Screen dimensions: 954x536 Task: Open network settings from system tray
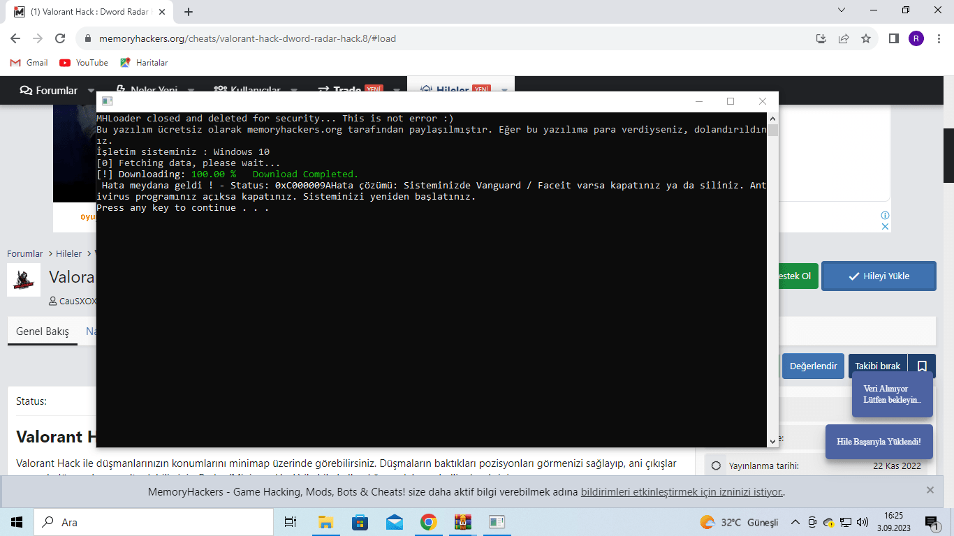[x=846, y=522]
